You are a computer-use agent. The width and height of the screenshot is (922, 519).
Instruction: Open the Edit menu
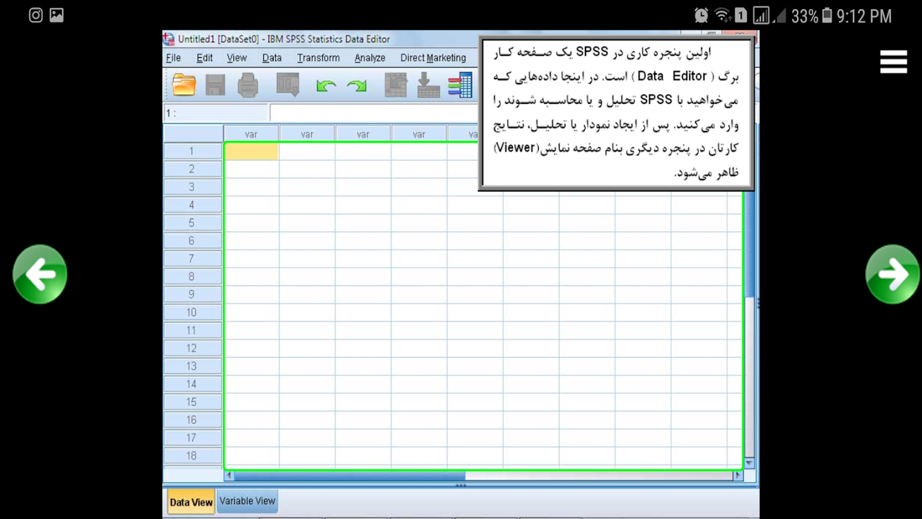[x=205, y=58]
